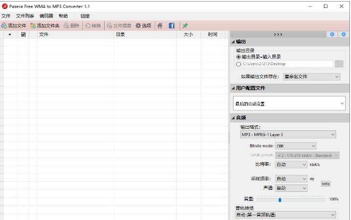Click the browse button beside output path

point(339,64)
